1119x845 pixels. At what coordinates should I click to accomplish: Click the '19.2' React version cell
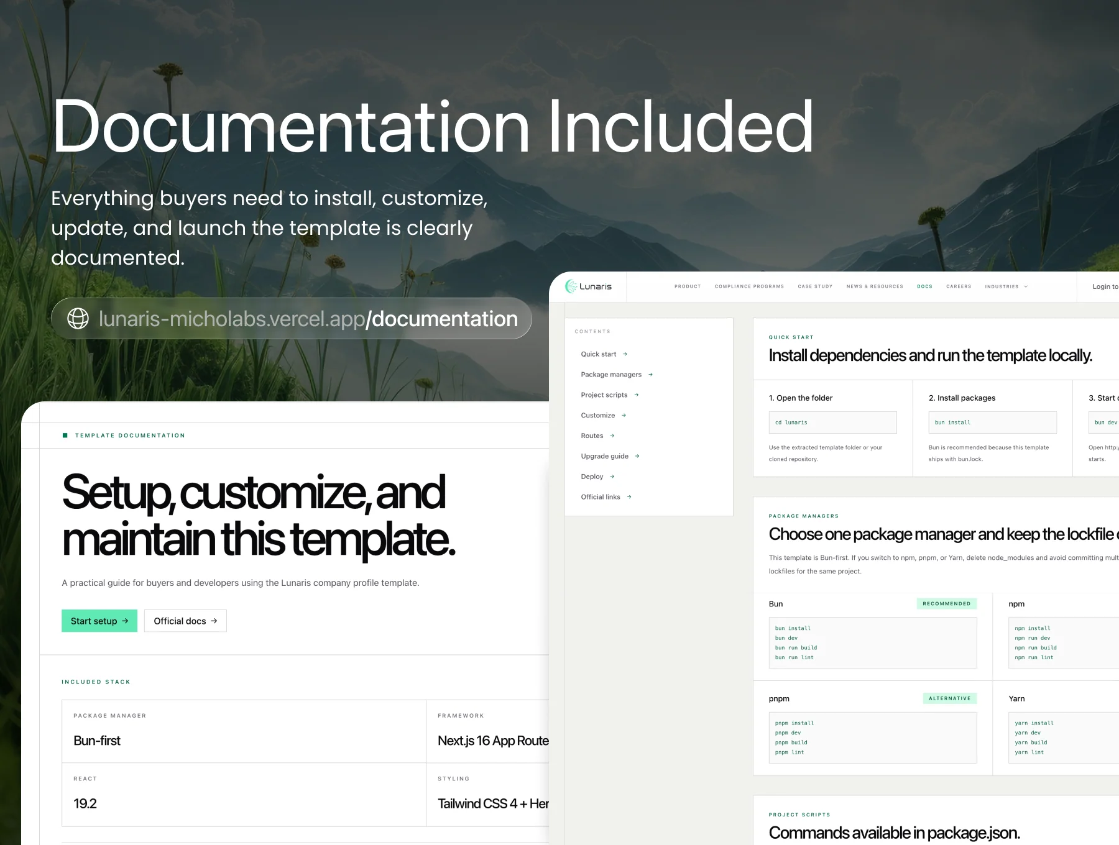coord(244,795)
